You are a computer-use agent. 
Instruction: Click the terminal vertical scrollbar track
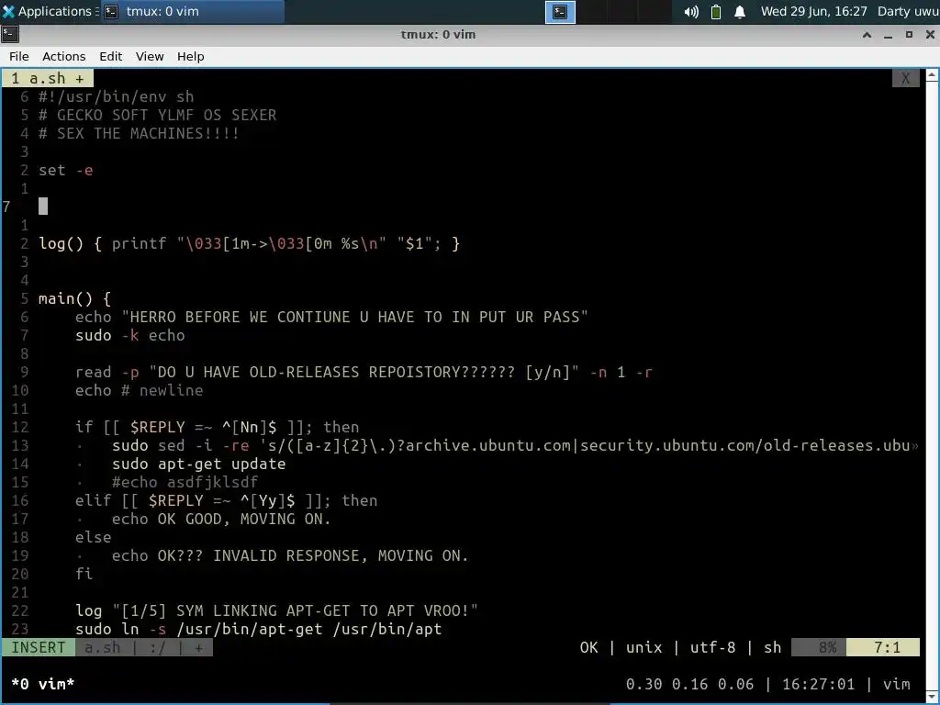[x=933, y=384]
